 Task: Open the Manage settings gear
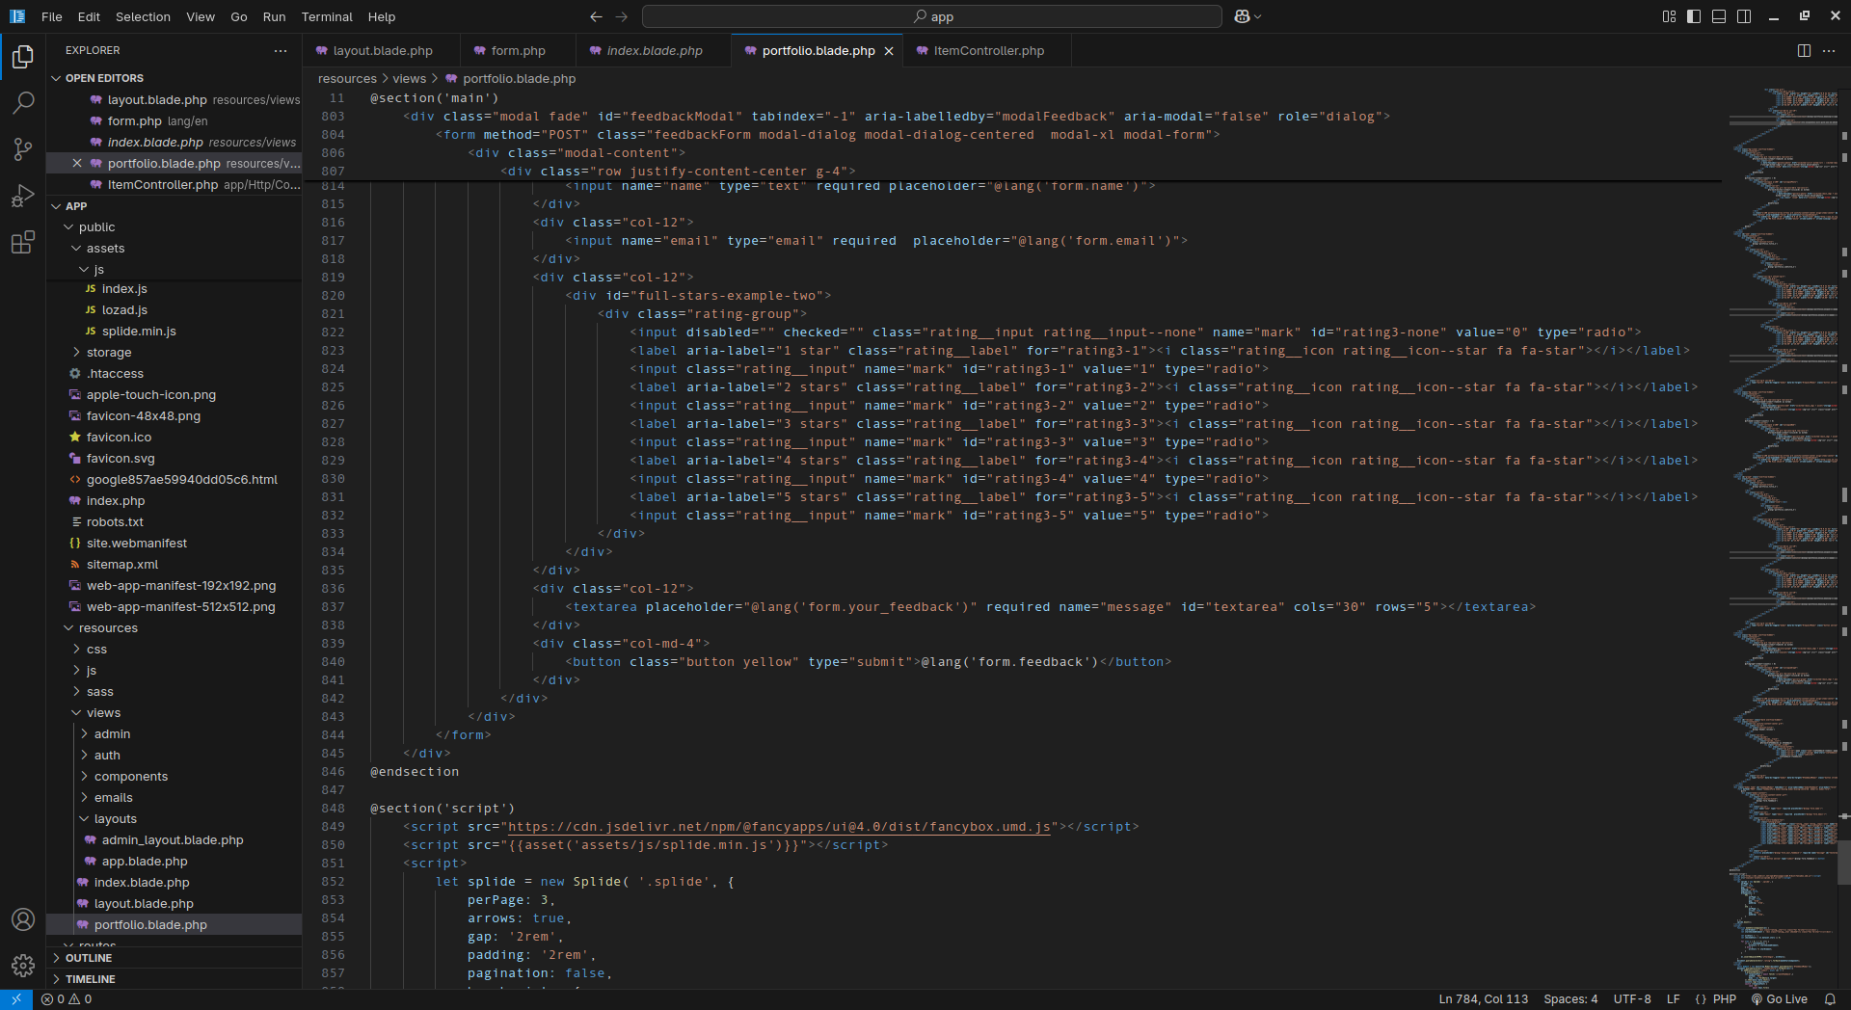(x=23, y=966)
